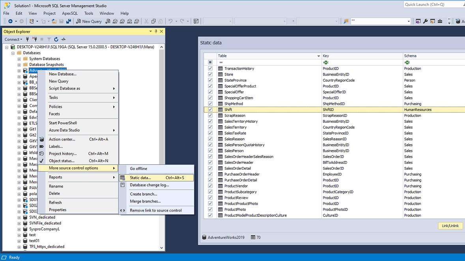Click Disconnect icon in Object Explorer
The height and width of the screenshot is (261, 465).
pos(35,39)
